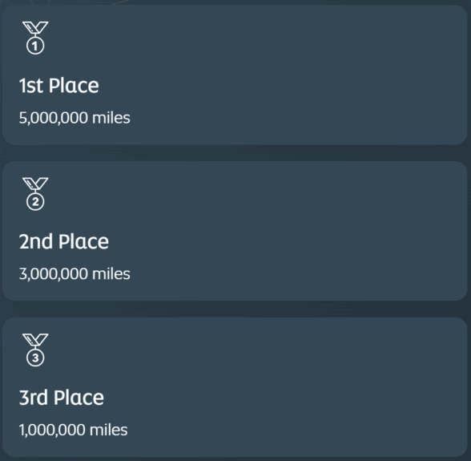The height and width of the screenshot is (461, 471).
Task: Click the ribbon of the third-place medal
Action: [x=35, y=339]
